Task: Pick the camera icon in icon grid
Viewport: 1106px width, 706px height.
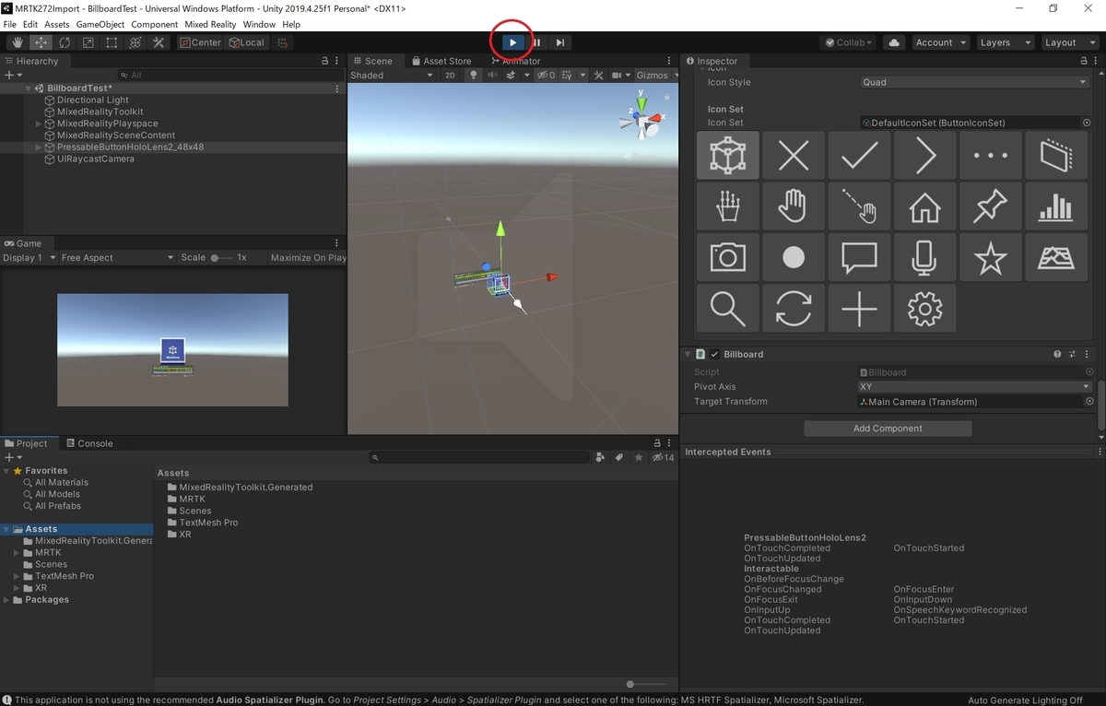Action: point(728,257)
